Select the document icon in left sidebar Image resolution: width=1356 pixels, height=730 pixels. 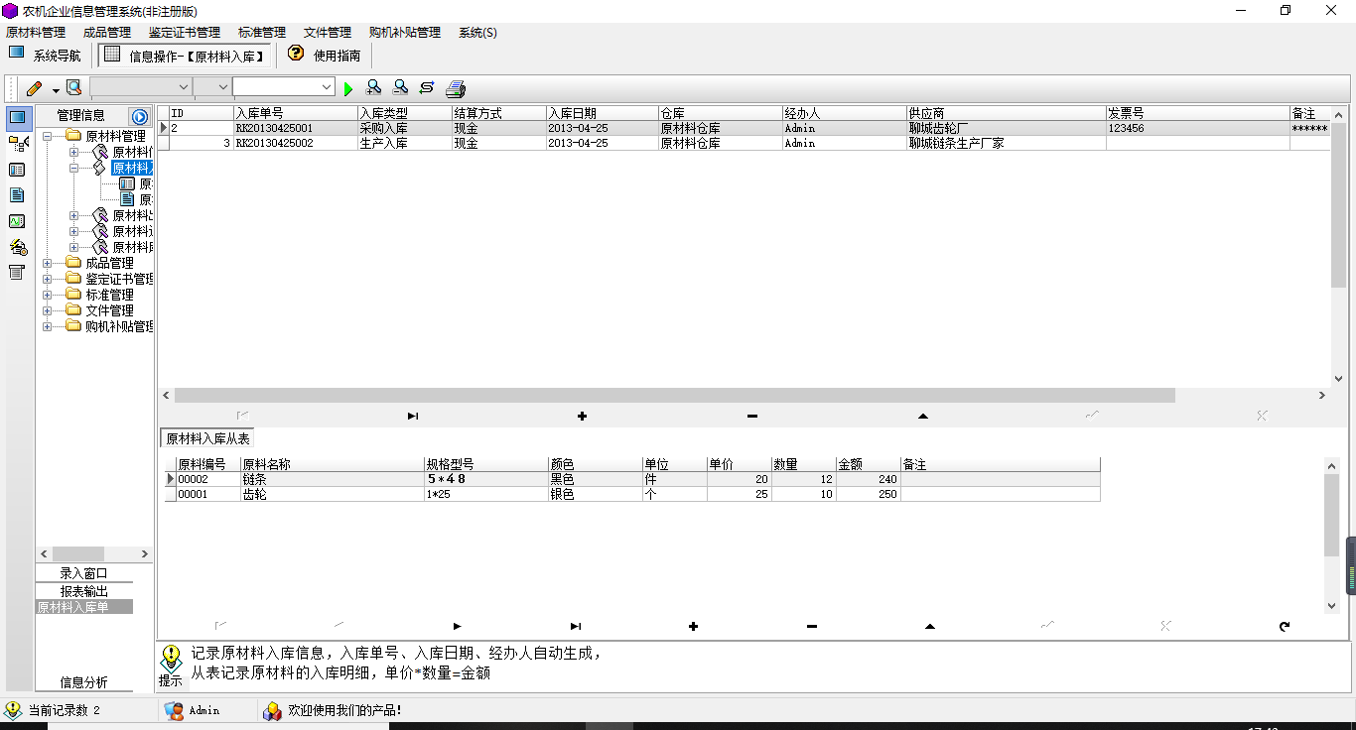click(17, 195)
